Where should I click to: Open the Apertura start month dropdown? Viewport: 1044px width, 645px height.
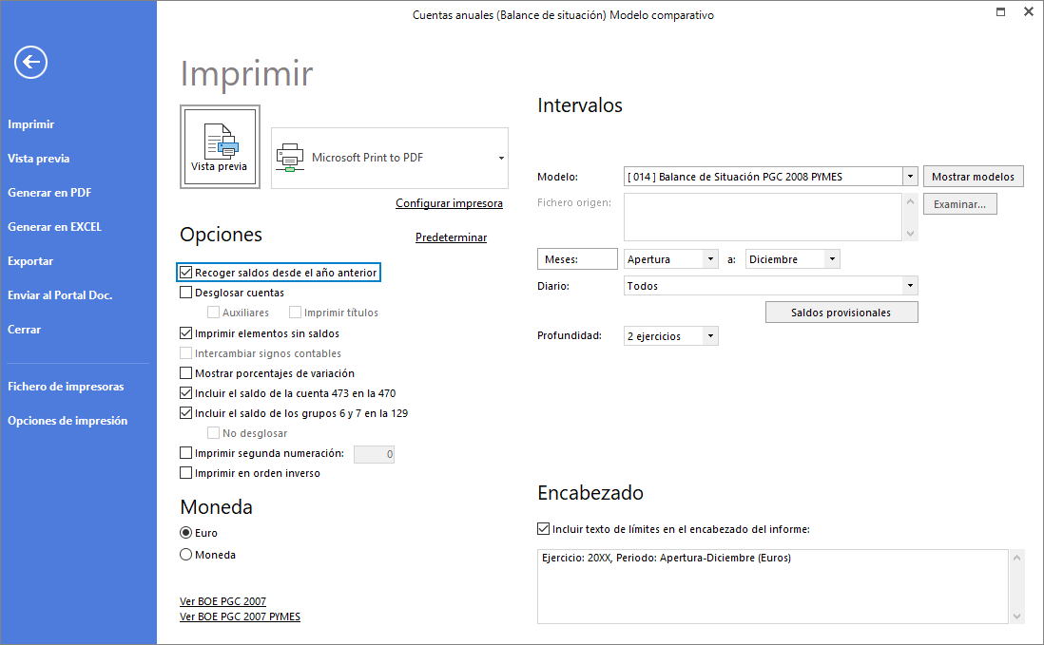pos(710,259)
